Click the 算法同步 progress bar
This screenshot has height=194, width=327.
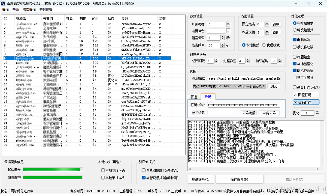tap(53, 170)
